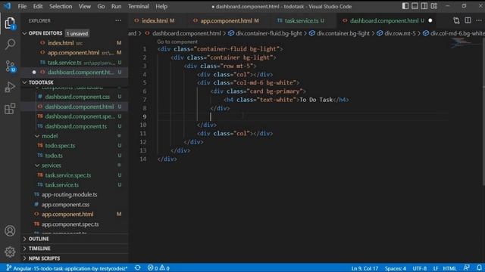Toggle secondary side bar layout icon

(x=424, y=6)
